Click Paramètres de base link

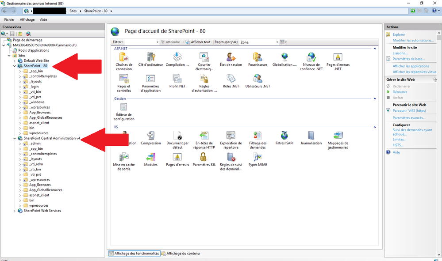click(409, 59)
